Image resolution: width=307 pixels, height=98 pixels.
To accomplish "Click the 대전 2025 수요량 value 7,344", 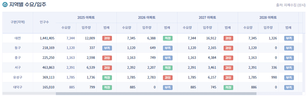I will pos(70,38).
